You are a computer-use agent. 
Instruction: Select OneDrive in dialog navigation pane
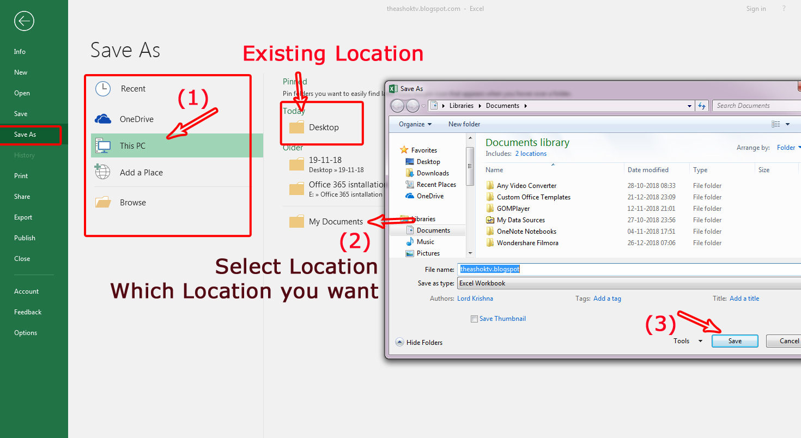point(424,196)
